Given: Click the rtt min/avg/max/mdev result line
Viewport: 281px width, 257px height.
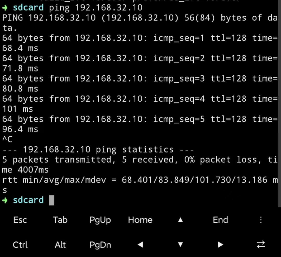Looking at the screenshot, I should (140, 185).
